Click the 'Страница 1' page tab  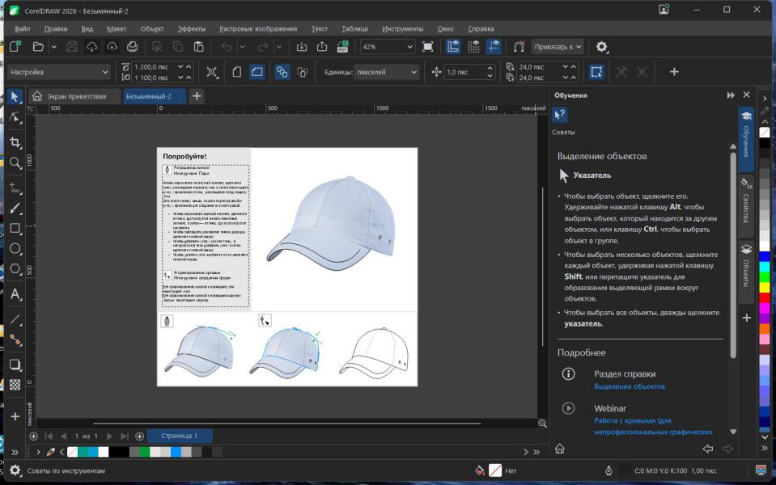[179, 436]
